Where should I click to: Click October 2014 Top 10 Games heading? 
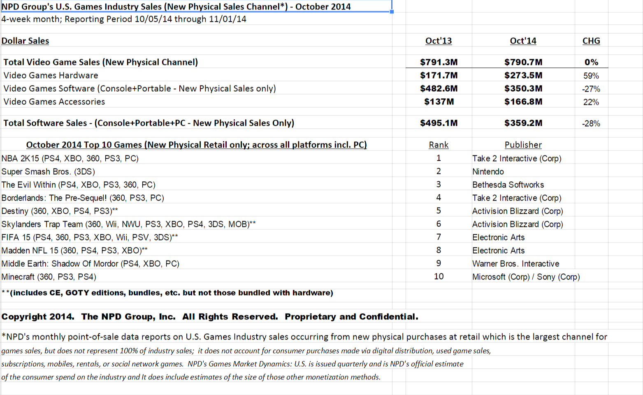[196, 145]
